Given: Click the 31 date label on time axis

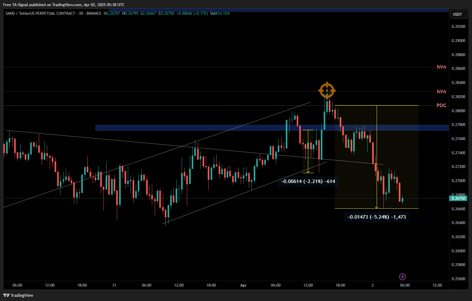Looking at the screenshot, I should [x=114, y=285].
